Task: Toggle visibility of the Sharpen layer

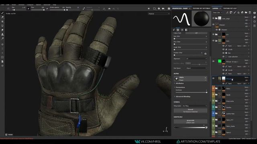Action: (x=213, y=24)
